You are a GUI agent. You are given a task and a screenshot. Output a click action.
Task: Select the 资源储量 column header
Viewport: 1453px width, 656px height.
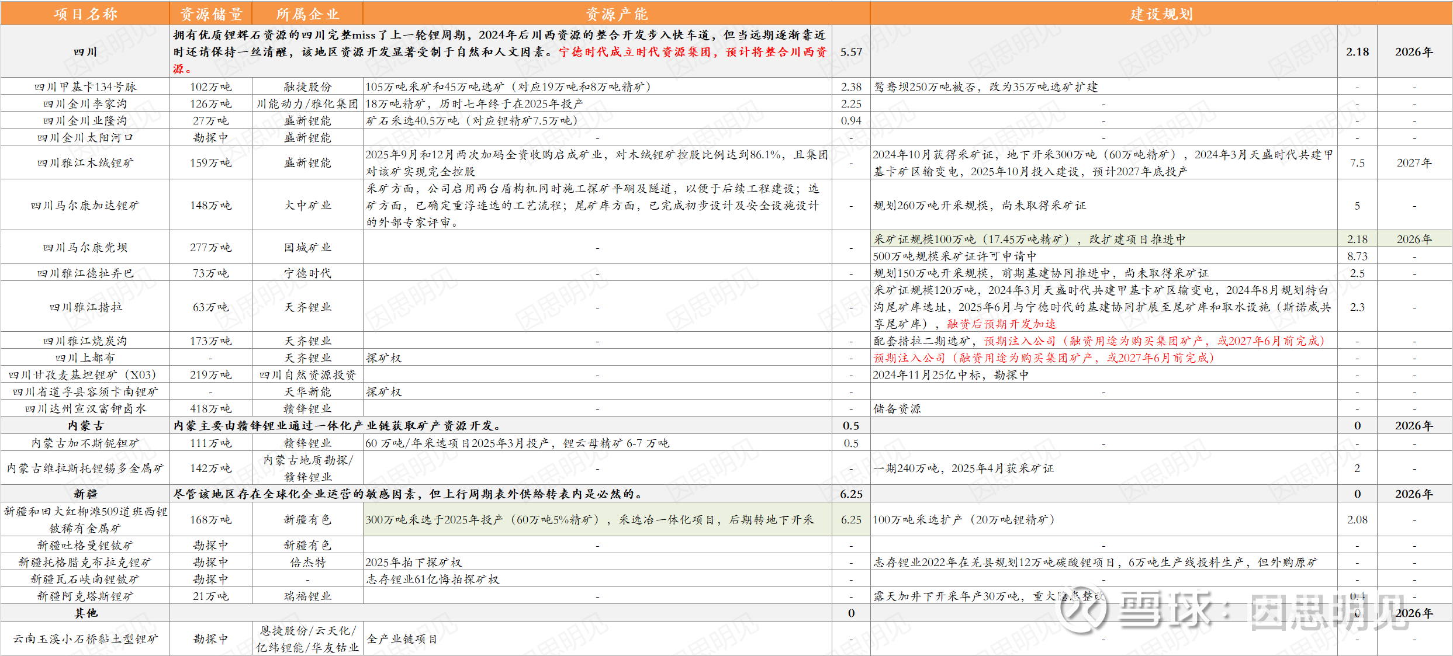(211, 13)
